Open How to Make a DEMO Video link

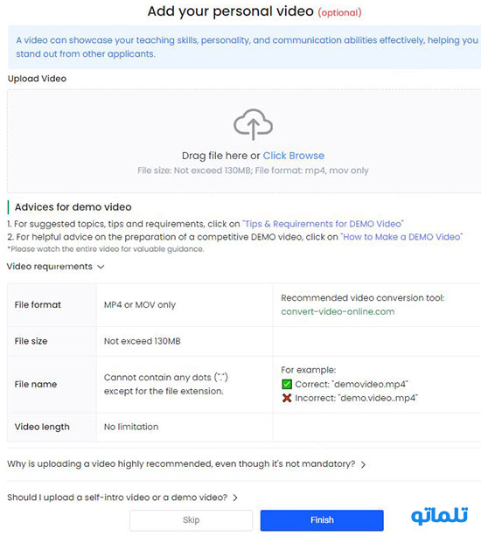(x=401, y=237)
